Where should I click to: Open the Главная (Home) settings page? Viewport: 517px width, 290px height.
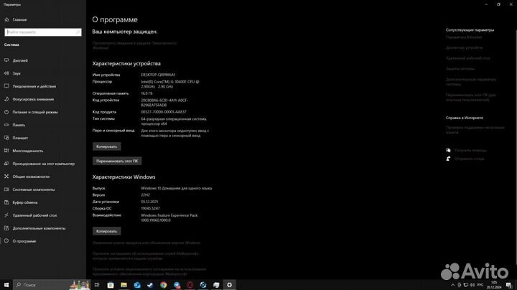click(x=19, y=20)
